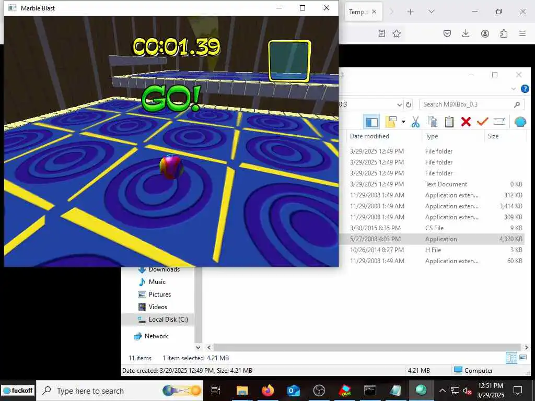The height and width of the screenshot is (401, 535).
Task: Toggle the navigation pane toolbar button
Action: 371,122
